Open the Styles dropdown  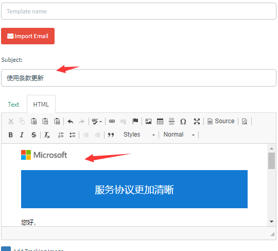point(139,135)
